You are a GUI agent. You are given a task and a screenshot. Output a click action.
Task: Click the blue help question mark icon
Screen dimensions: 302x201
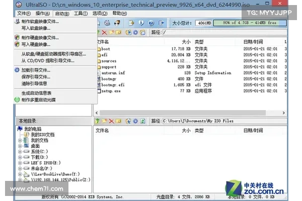151,23
